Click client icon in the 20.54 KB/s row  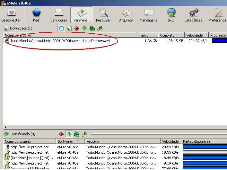7,147
